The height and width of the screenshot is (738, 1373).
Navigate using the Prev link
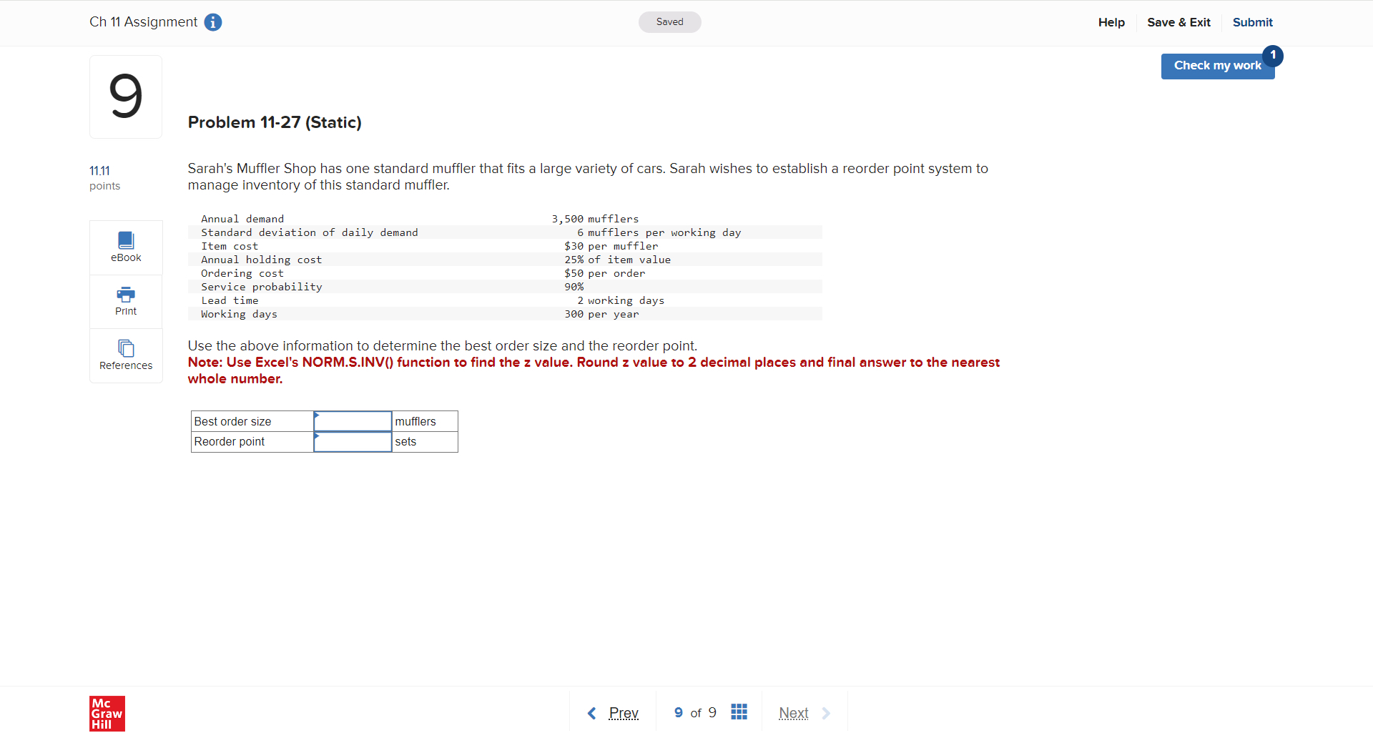click(623, 712)
